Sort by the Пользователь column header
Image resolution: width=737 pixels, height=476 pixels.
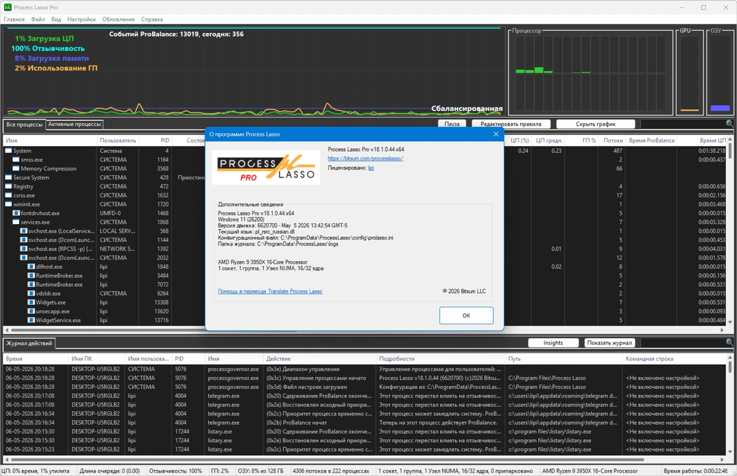pyautogui.click(x=118, y=141)
